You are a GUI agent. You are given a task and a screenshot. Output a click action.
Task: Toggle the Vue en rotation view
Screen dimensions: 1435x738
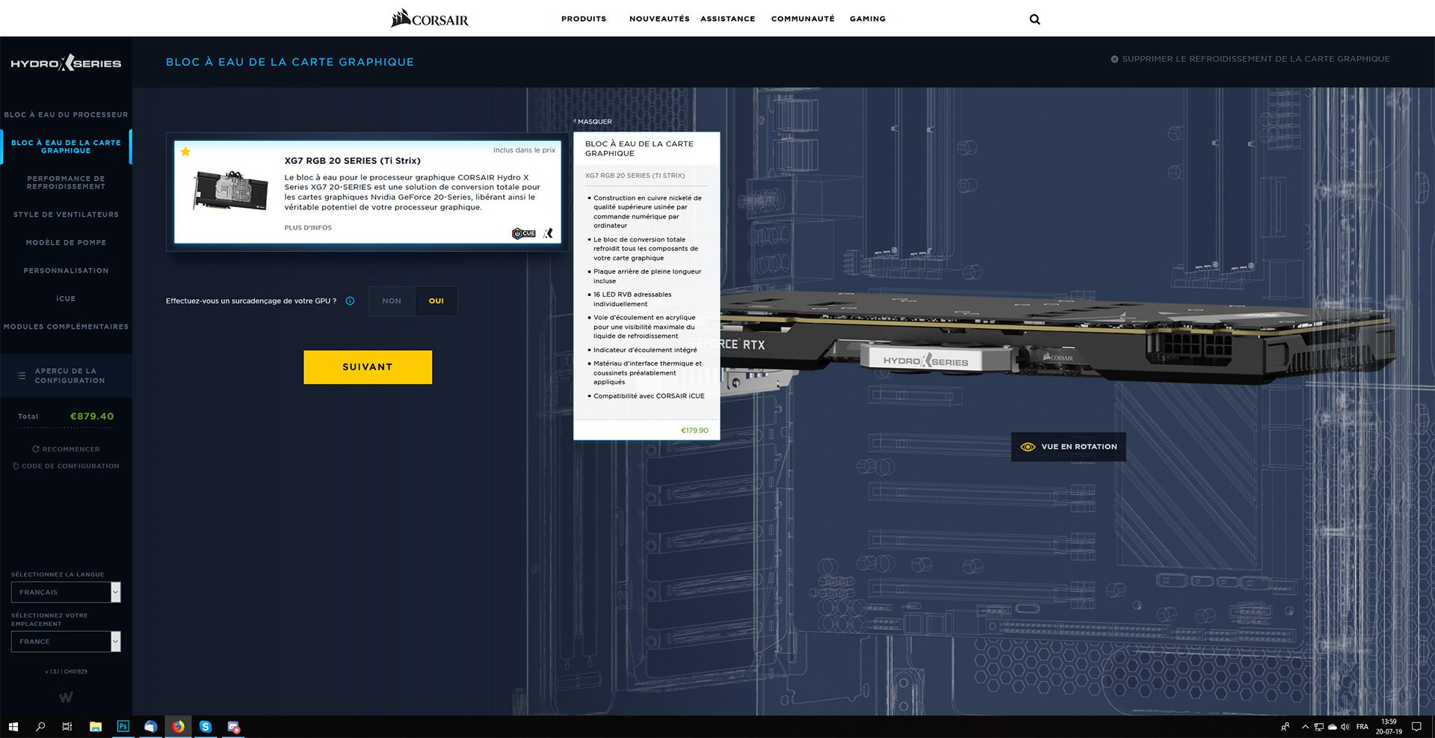[x=1068, y=447]
